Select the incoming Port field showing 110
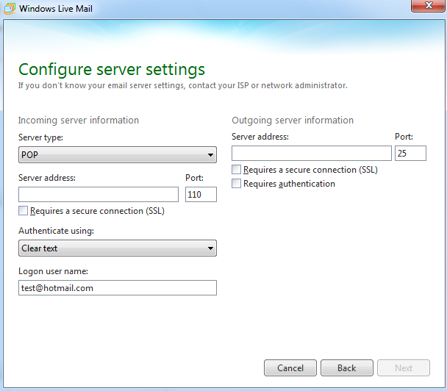 click(201, 194)
